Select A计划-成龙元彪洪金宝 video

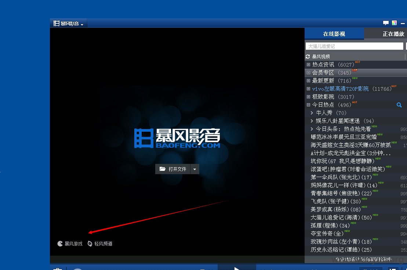[351, 153]
